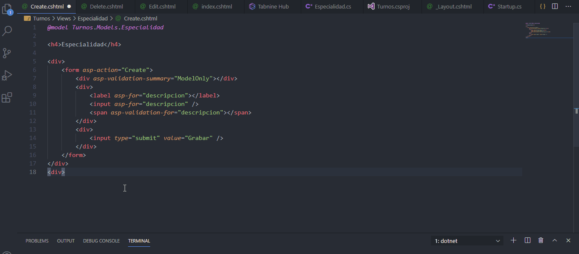This screenshot has width=579, height=254.
Task: Click the "ModelOnly" attribute value
Action: click(x=194, y=78)
